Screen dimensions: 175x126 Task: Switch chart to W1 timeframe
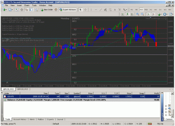coord(165,10)
